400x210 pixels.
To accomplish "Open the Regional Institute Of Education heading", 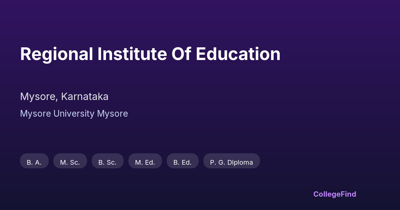I will coord(150,54).
